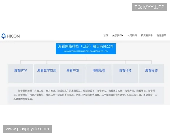Screen dimensions: 170x136
Task: Select 党建引领 in navigation
Action: tap(161, 35)
